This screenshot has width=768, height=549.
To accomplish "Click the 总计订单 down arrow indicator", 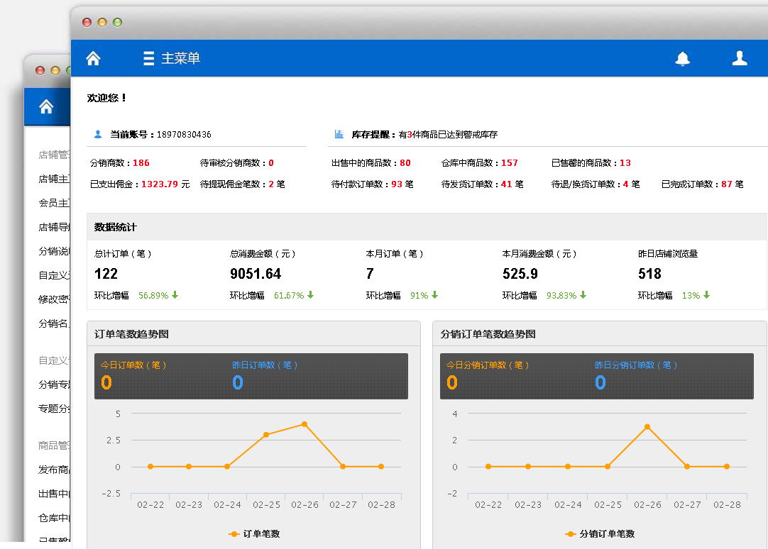I will point(175,295).
